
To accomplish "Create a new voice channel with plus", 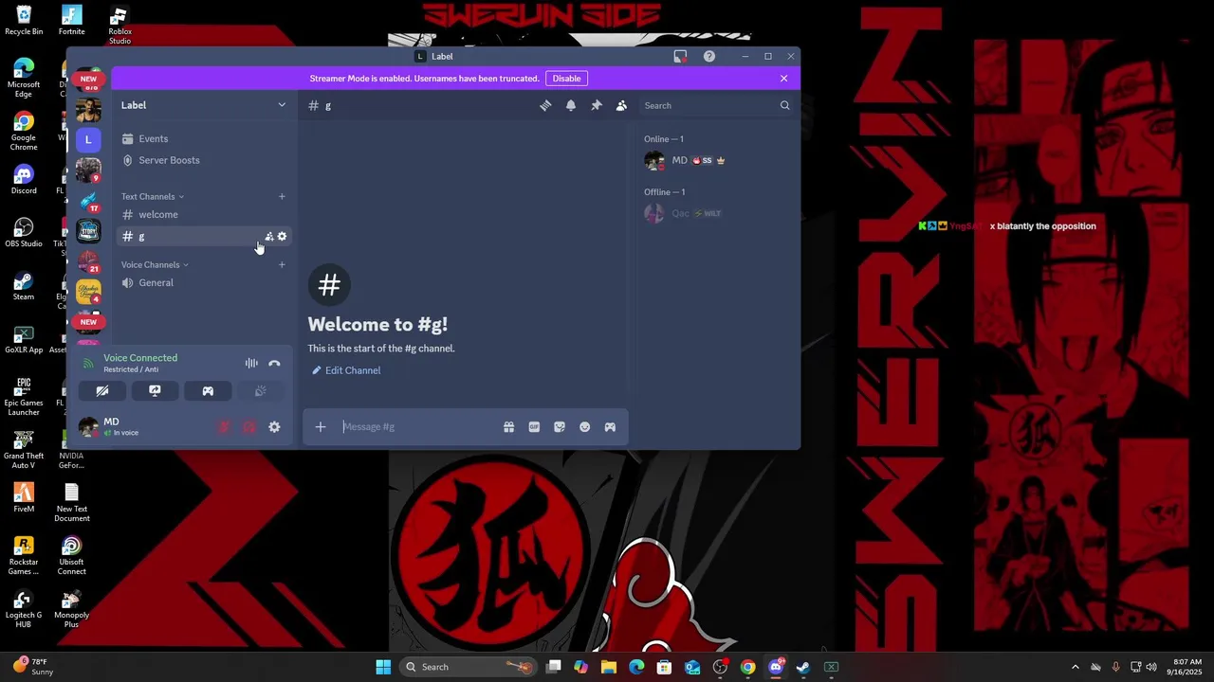I will 282,264.
